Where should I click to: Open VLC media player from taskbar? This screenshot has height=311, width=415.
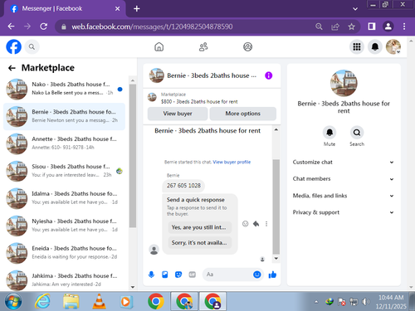99,301
